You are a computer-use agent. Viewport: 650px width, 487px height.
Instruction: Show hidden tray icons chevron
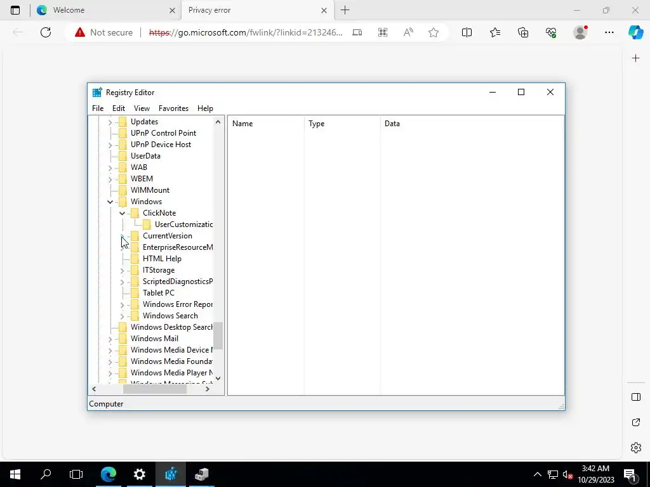click(x=537, y=474)
